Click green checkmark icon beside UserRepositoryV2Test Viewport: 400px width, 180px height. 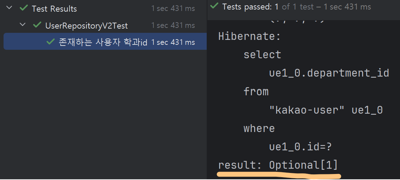pos(37,25)
